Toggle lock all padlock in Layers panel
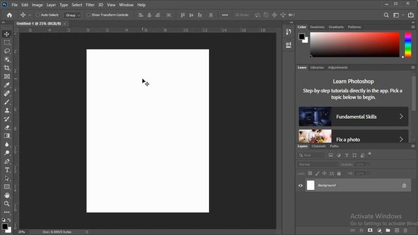Screen dimensions: 418x235 339,174
